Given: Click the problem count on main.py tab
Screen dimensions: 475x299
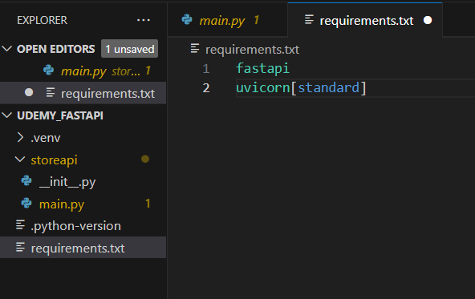Looking at the screenshot, I should pyautogui.click(x=256, y=20).
